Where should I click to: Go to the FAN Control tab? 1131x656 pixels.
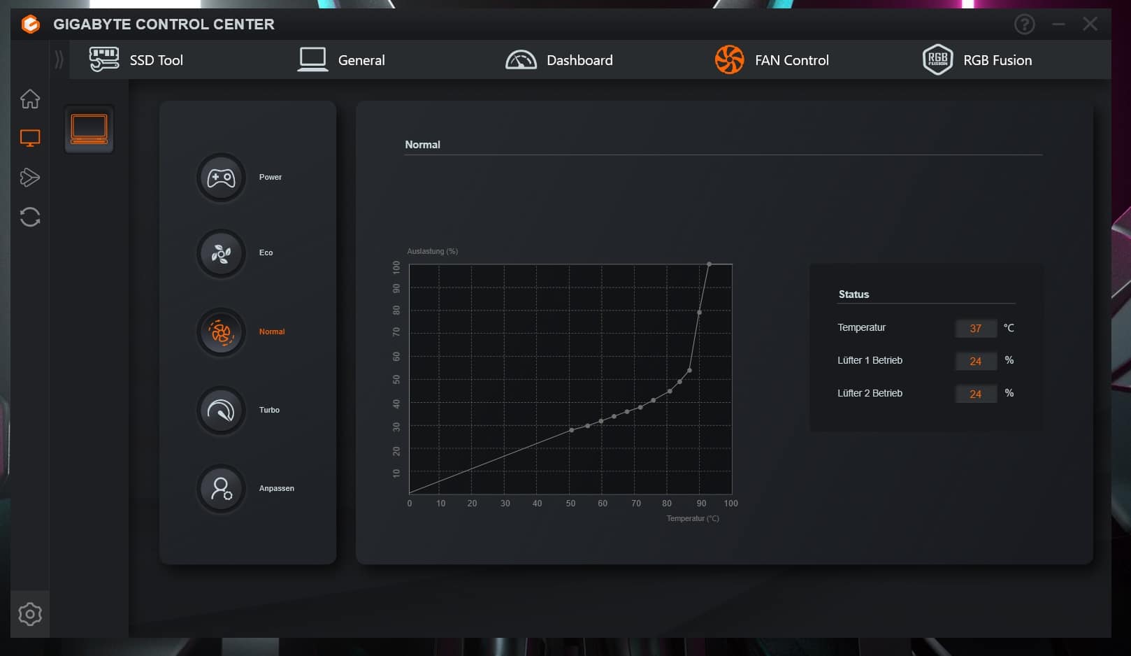(x=772, y=60)
